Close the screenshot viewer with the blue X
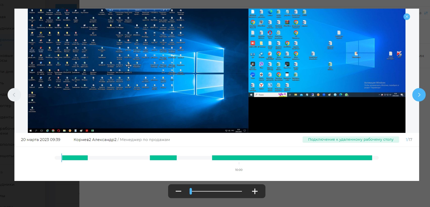Image resolution: width=430 pixels, height=207 pixels. click(407, 17)
